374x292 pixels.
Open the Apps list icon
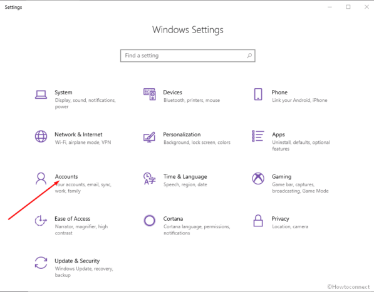tap(258, 136)
